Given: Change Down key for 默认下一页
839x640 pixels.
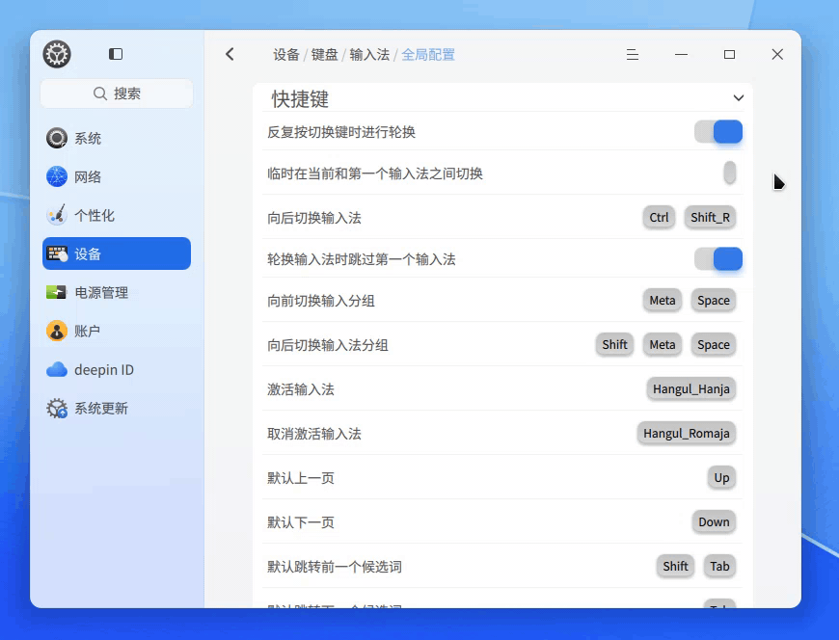Looking at the screenshot, I should pyautogui.click(x=714, y=521).
